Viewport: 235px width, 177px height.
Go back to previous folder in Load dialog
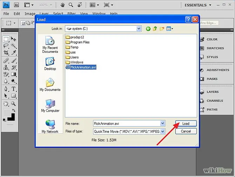point(148,29)
